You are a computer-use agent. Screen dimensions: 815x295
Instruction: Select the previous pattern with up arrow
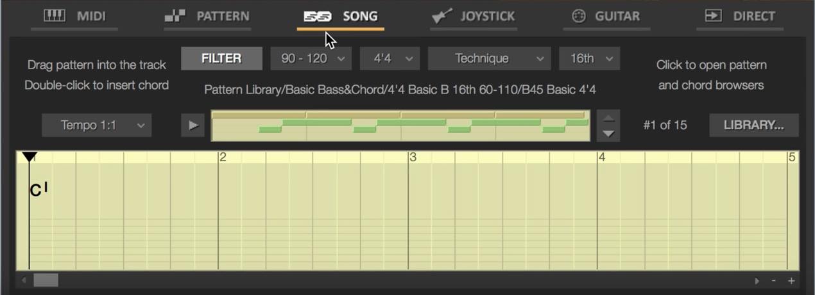click(608, 118)
